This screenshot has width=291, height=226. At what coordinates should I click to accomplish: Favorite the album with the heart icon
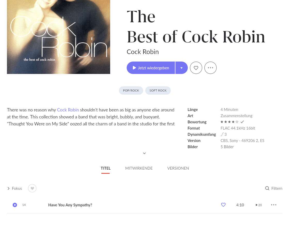[x=196, y=68]
